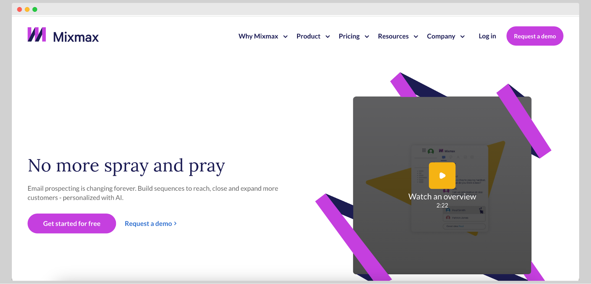Play the overview video
The width and height of the screenshot is (591, 284).
click(x=442, y=175)
